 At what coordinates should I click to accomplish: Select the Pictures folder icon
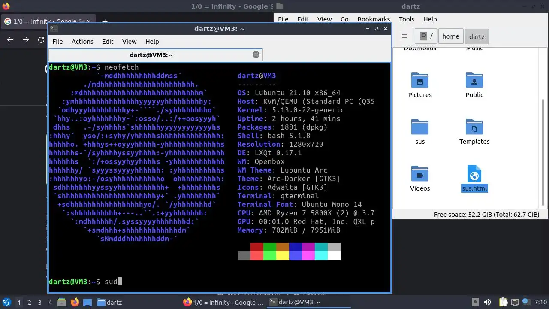(x=420, y=80)
